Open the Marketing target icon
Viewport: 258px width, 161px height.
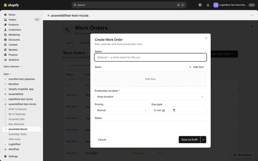click(5, 35)
